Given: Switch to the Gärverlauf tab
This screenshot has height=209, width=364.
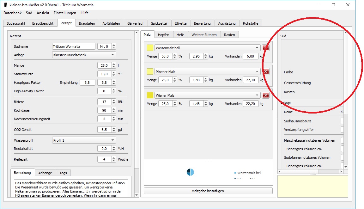Looking at the screenshot, I should pos(136,23).
